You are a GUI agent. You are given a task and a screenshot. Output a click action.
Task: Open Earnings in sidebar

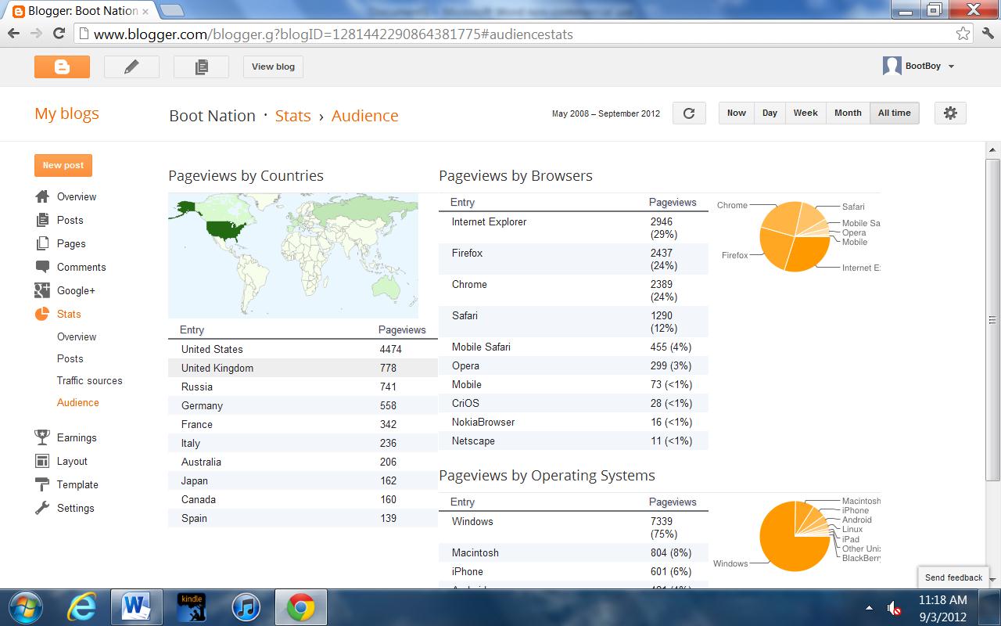click(77, 437)
